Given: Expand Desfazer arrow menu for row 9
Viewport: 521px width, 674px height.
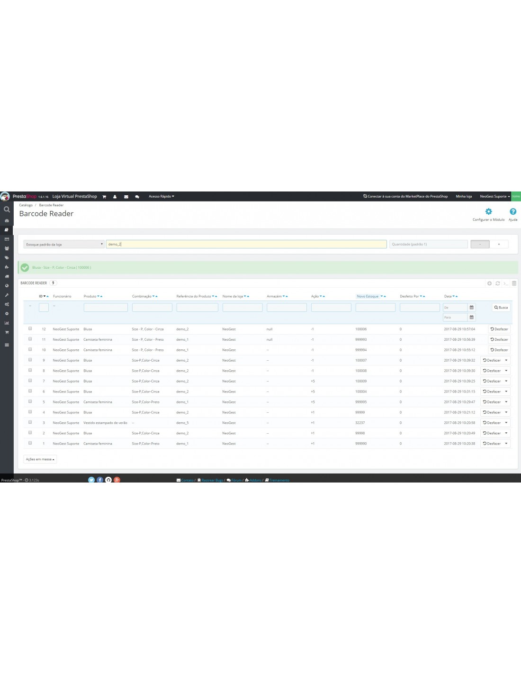Looking at the screenshot, I should pyautogui.click(x=506, y=360).
